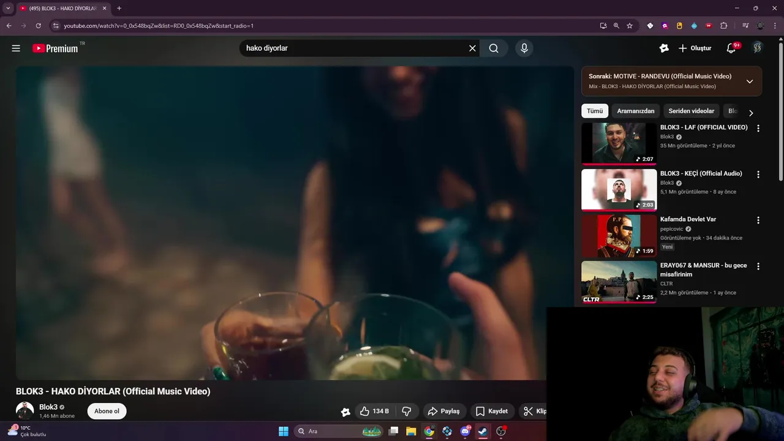The width and height of the screenshot is (784, 441).
Task: Click the Blok3 channel avatar below video
Action: click(25, 411)
